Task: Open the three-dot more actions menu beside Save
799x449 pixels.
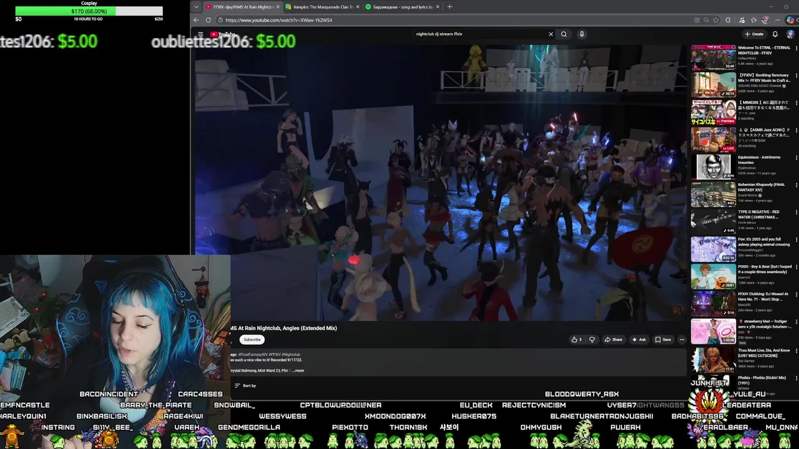Action: coord(682,340)
